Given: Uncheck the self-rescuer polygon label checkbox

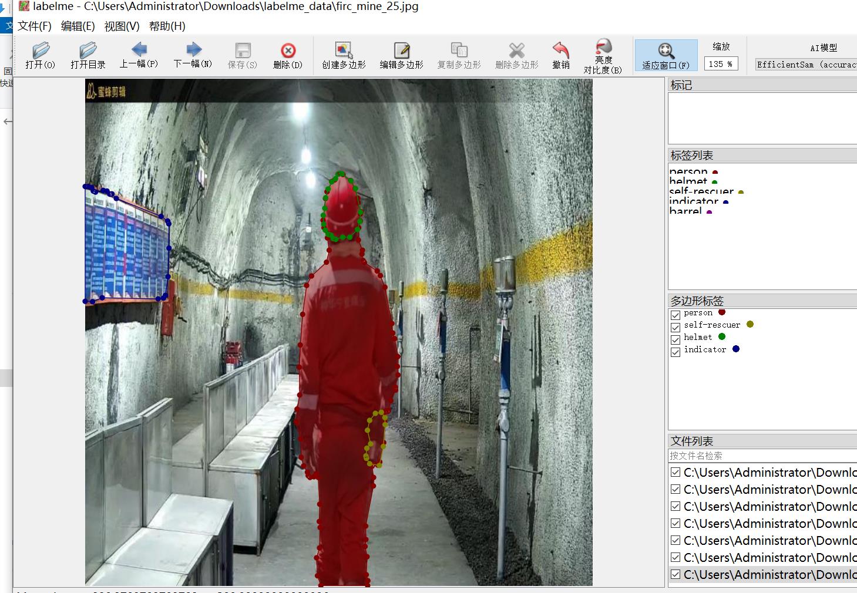Looking at the screenshot, I should pyautogui.click(x=675, y=328).
